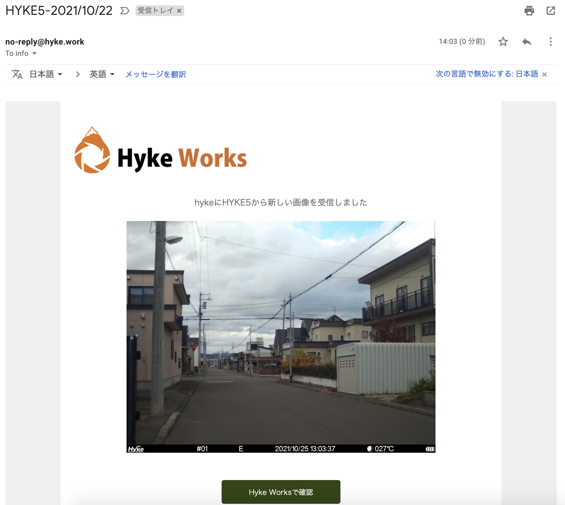Remove the 受信トレイ label with the x
The width and height of the screenshot is (565, 505).
179,11
